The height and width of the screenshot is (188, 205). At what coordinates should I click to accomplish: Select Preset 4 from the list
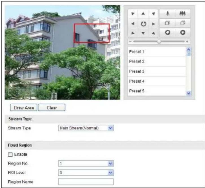156,81
